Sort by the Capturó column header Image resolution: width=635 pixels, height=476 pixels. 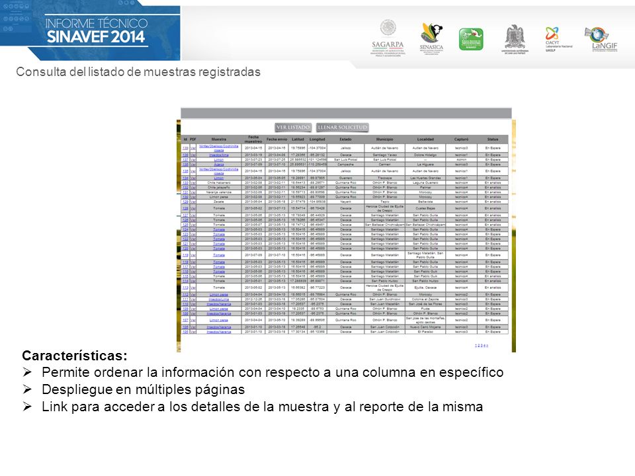pyautogui.click(x=461, y=139)
